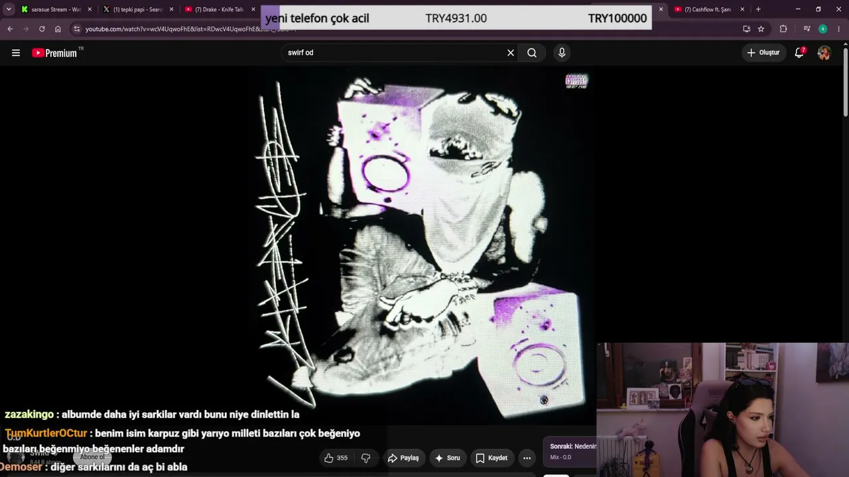This screenshot has width=849, height=477.
Task: Open the Soru ask button
Action: (x=447, y=458)
